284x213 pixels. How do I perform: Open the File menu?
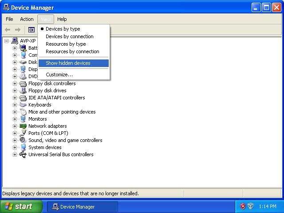click(x=9, y=19)
